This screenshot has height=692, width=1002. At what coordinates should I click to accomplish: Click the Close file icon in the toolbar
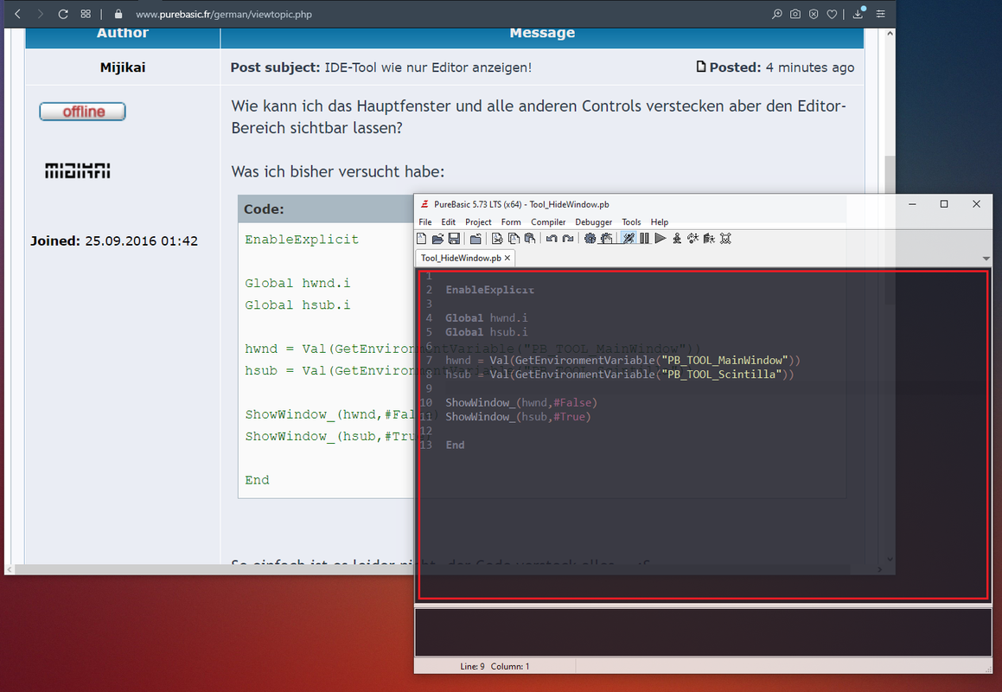(x=475, y=239)
